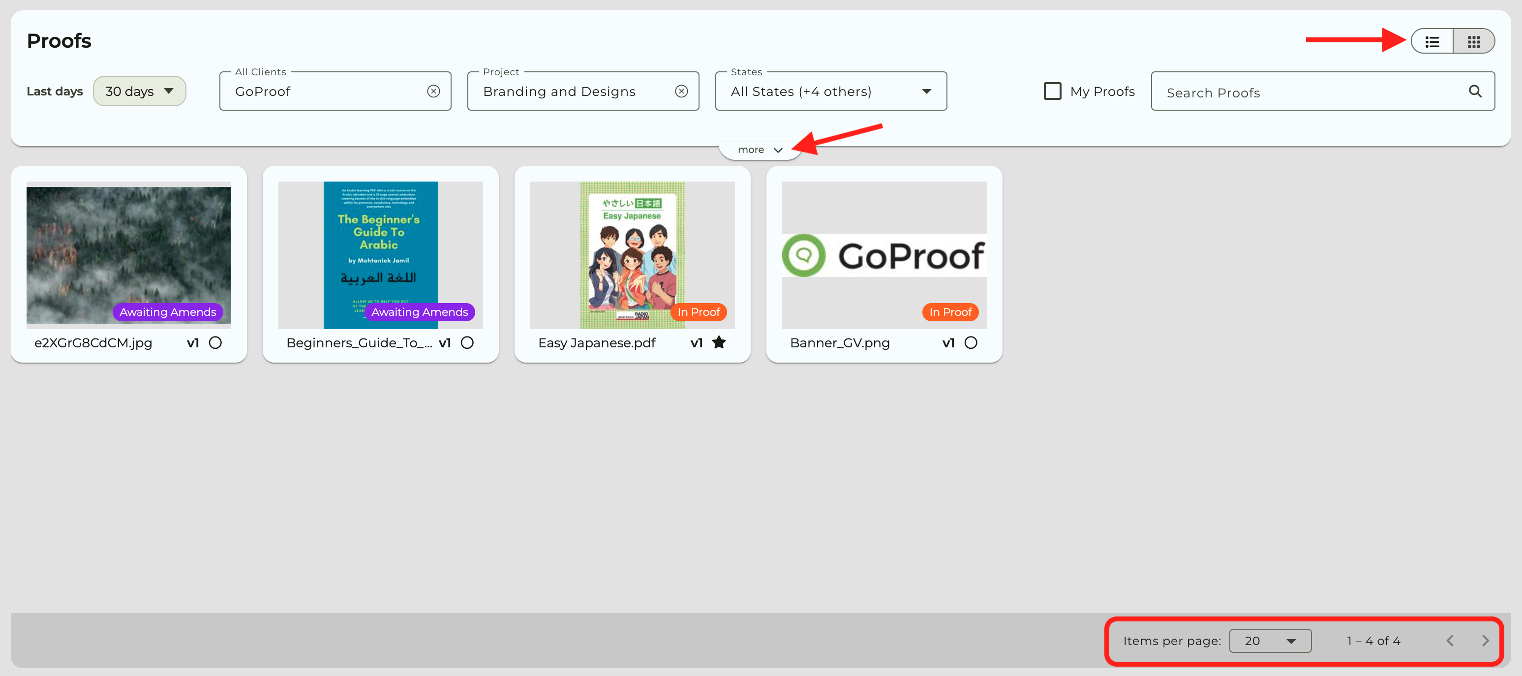The image size is (1522, 676).
Task: Select the e2XGrG8CdCM.jpg proof circle
Action: click(215, 343)
